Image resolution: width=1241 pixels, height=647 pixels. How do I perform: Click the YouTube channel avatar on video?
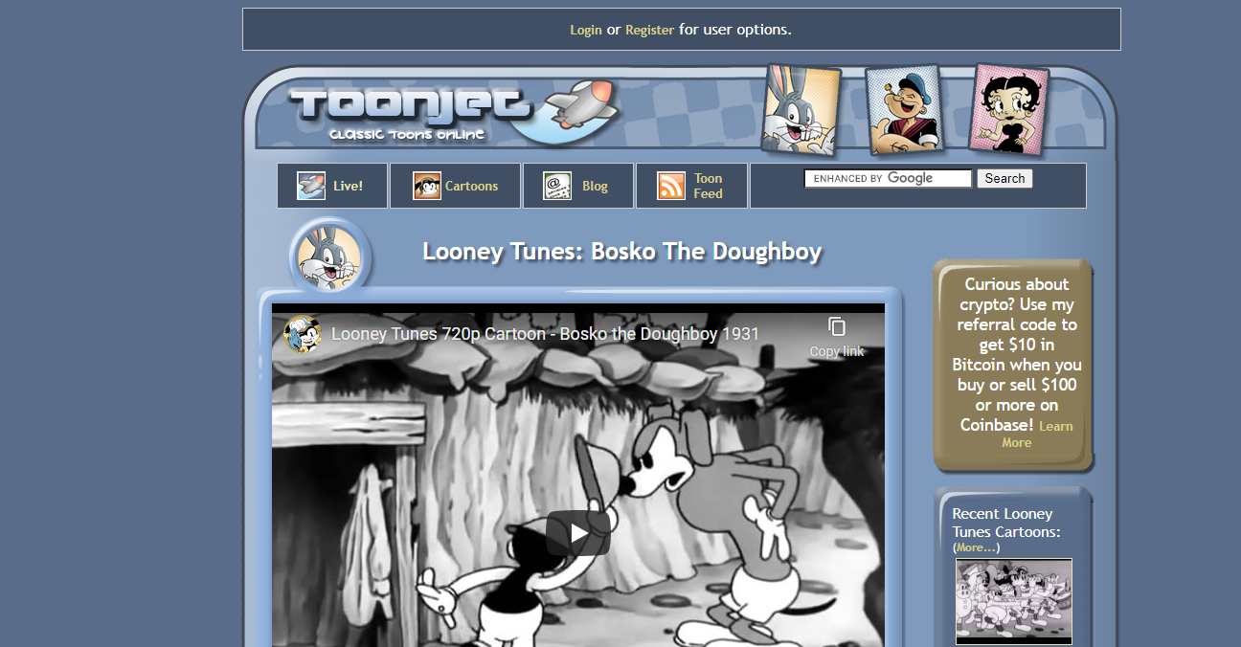click(303, 334)
